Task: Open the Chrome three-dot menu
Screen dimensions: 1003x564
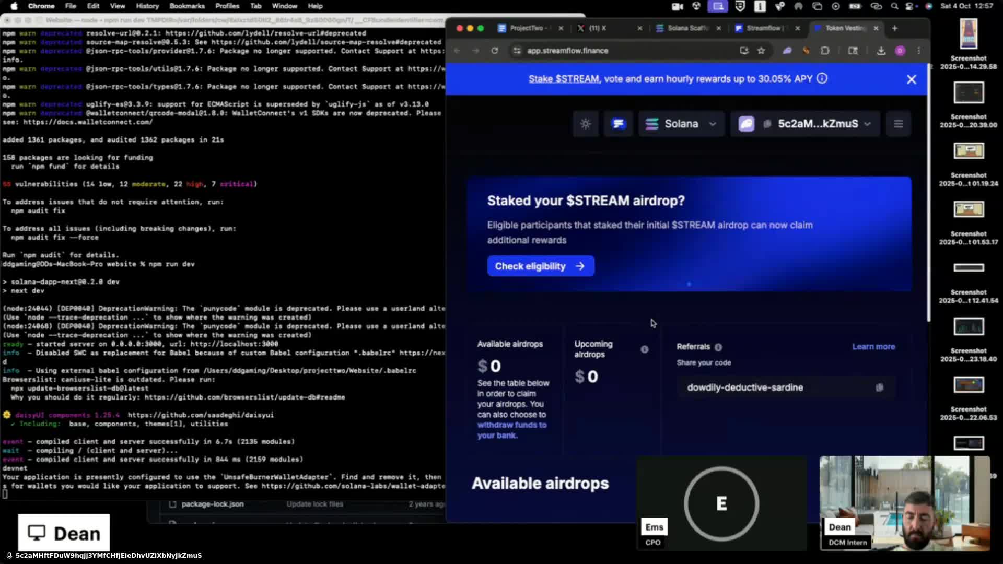Action: [919, 51]
